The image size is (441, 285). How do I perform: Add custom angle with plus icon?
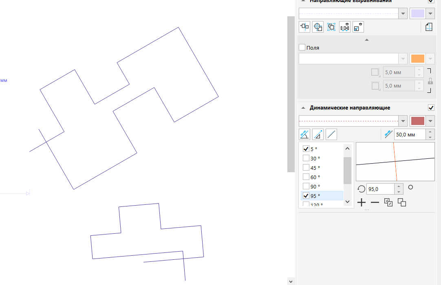click(362, 202)
